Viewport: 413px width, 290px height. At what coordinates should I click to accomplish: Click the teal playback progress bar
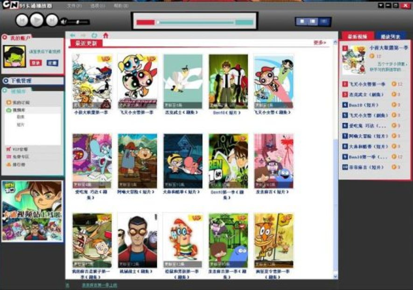(x=196, y=22)
